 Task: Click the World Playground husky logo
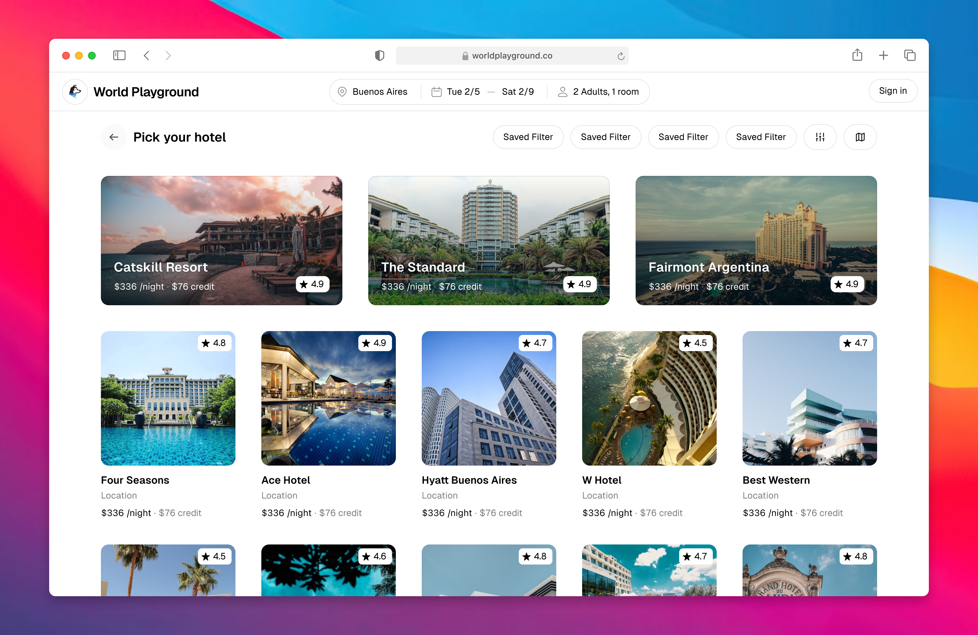(x=75, y=91)
